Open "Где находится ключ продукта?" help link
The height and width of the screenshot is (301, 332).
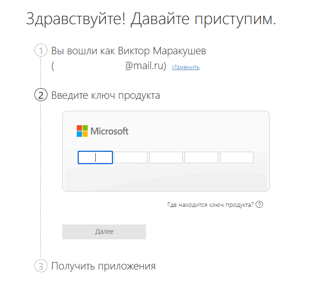click(210, 205)
